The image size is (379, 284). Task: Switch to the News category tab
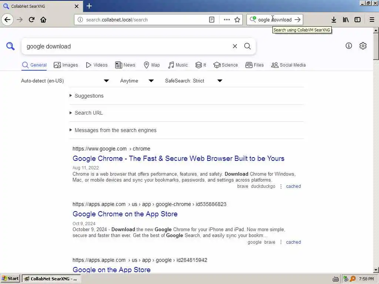tap(125, 65)
